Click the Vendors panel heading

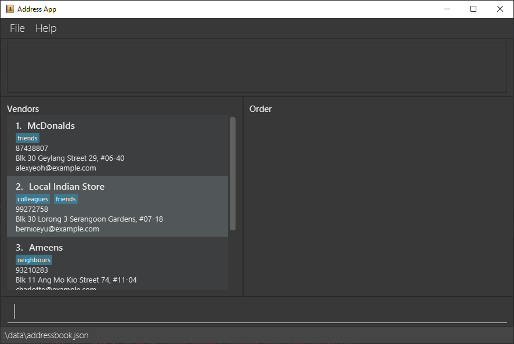[23, 109]
